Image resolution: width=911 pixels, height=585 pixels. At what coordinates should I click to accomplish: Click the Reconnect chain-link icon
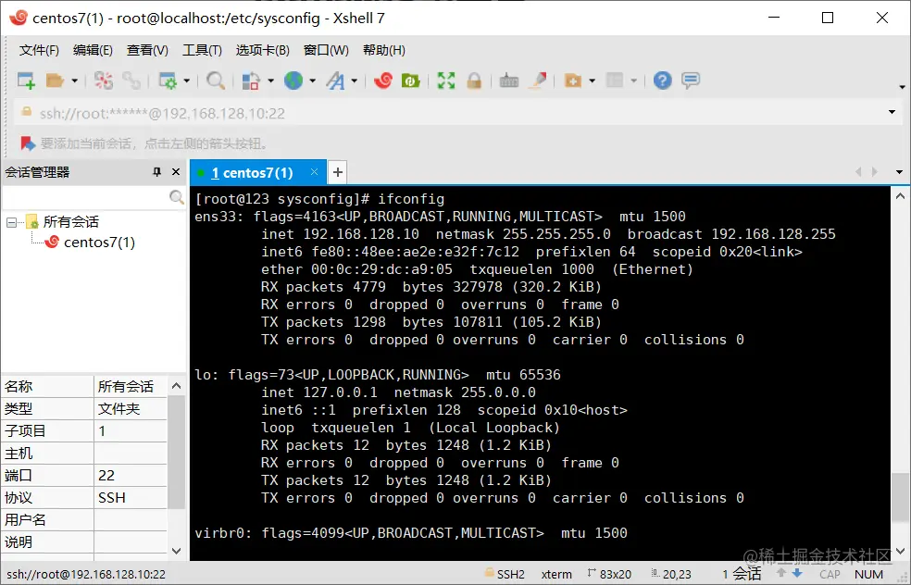click(131, 81)
